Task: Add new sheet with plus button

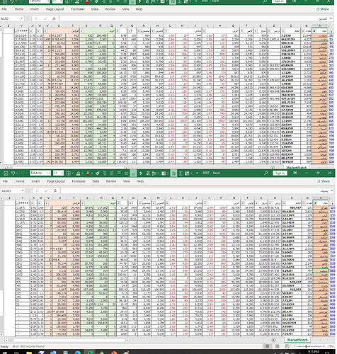Action: click(x=273, y=340)
